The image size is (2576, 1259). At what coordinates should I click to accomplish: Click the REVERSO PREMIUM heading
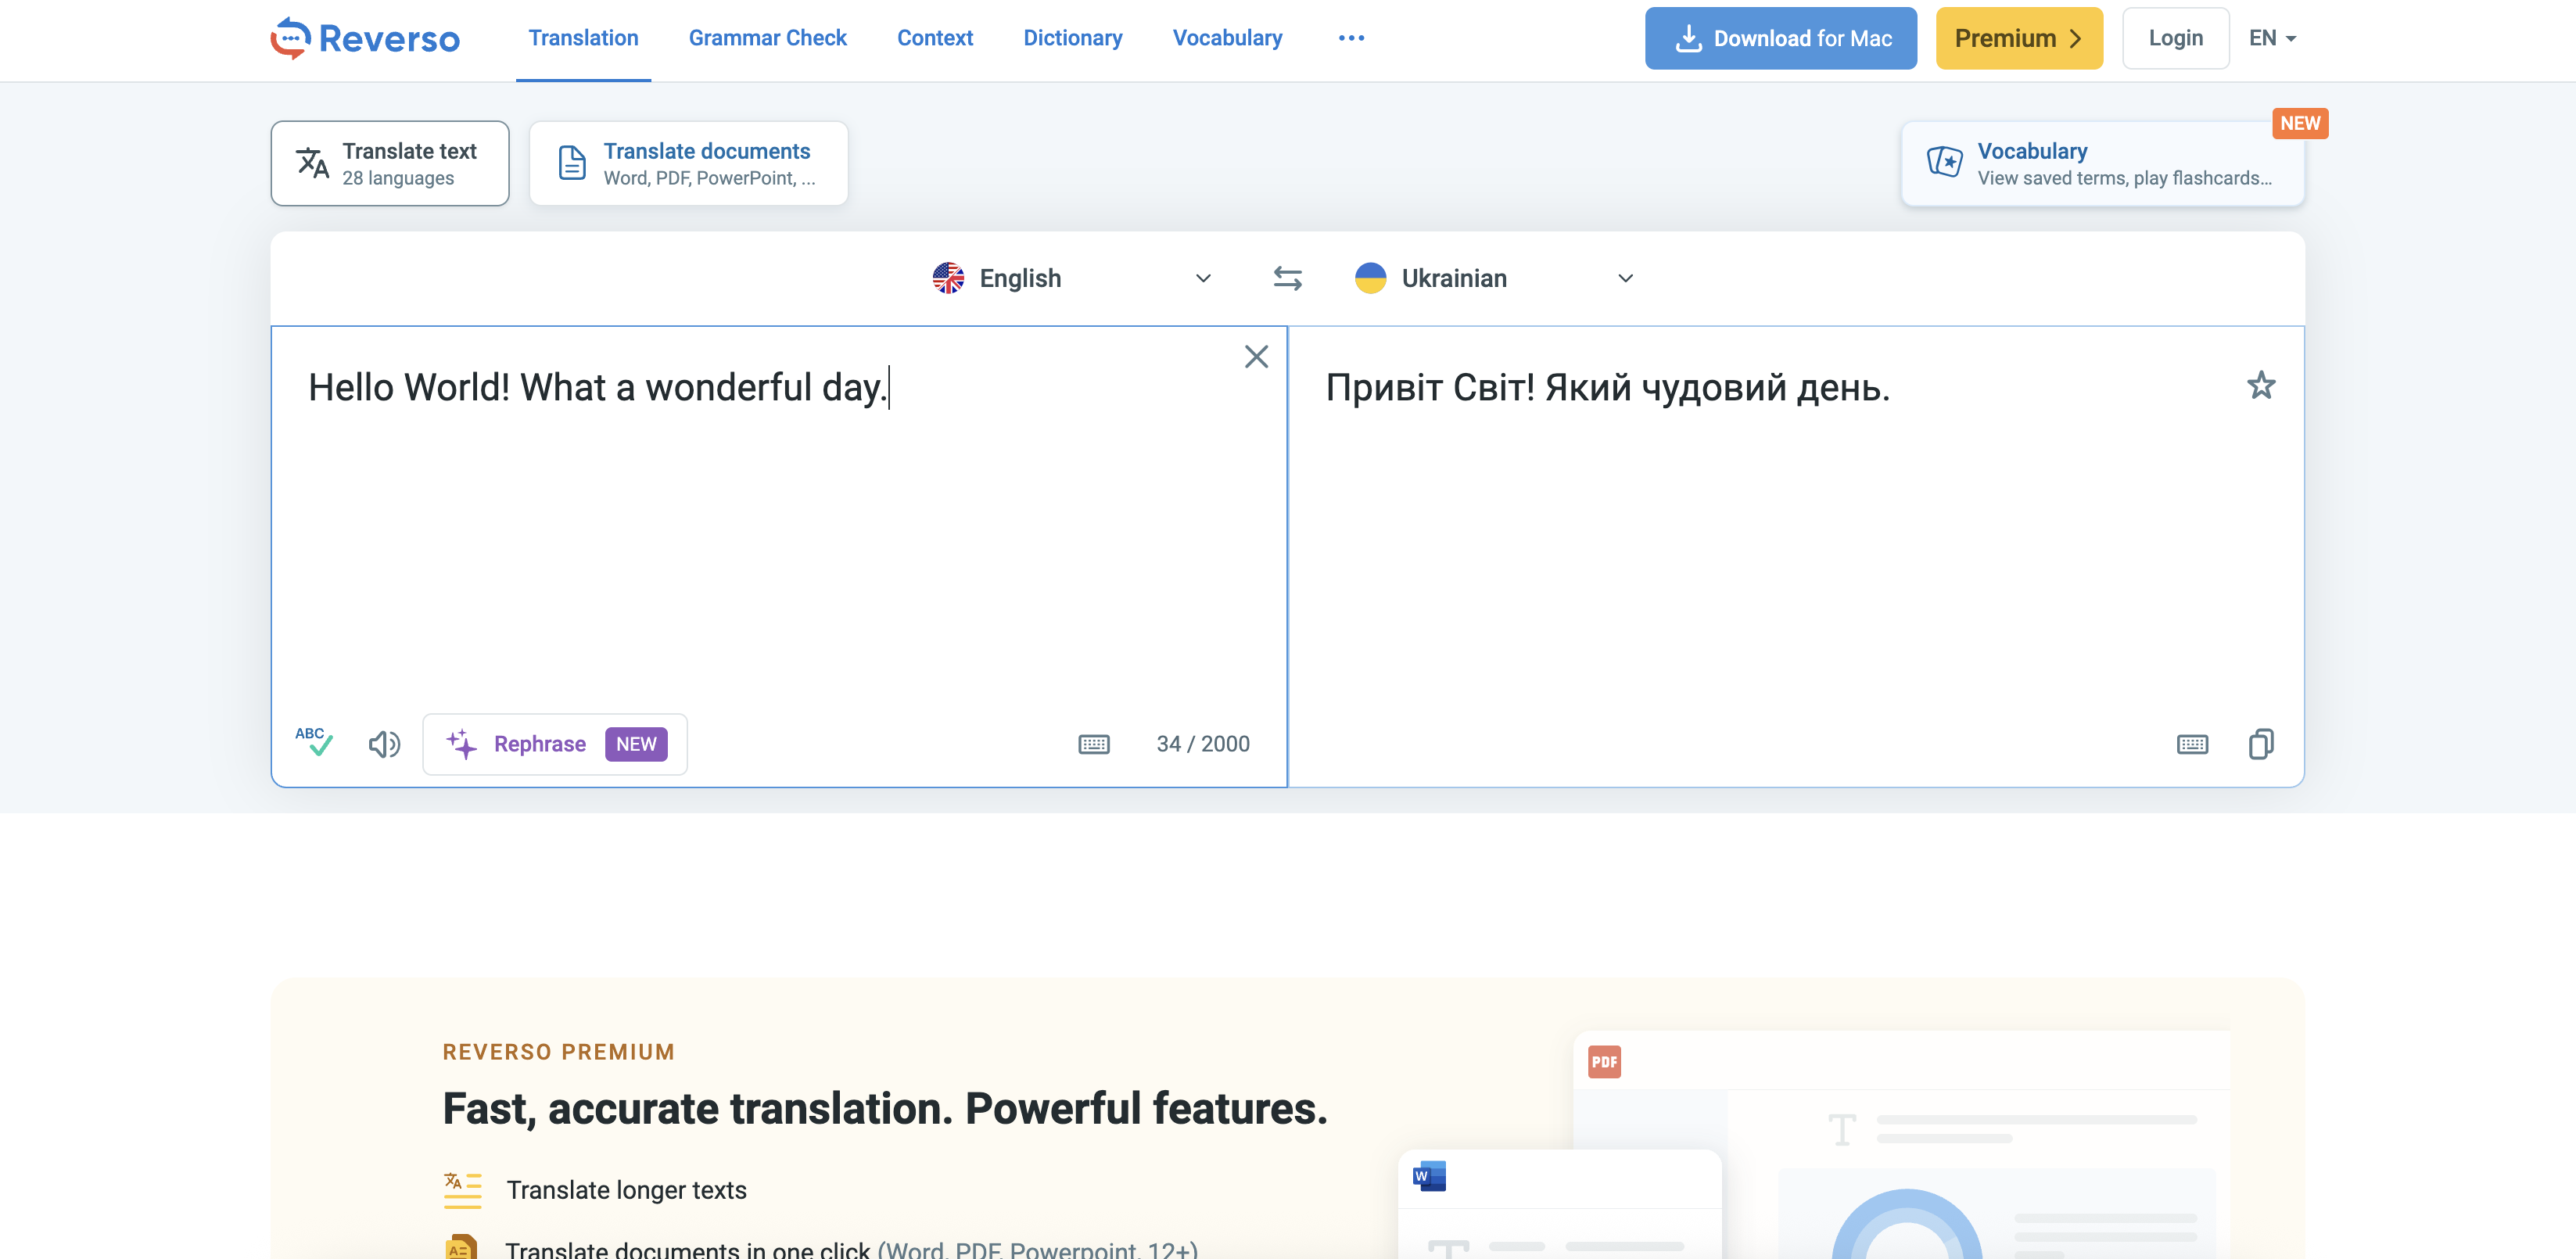pyautogui.click(x=558, y=1052)
